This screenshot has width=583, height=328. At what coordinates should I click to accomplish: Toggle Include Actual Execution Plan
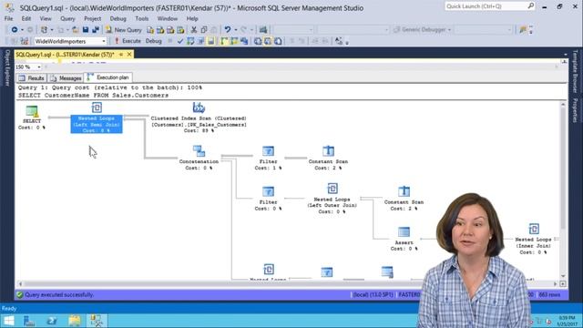point(223,41)
